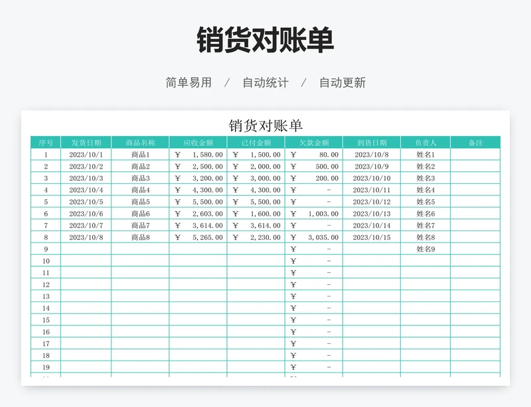Select the table title 销货对账单 cell
This screenshot has height=407, width=531.
pyautogui.click(x=265, y=125)
